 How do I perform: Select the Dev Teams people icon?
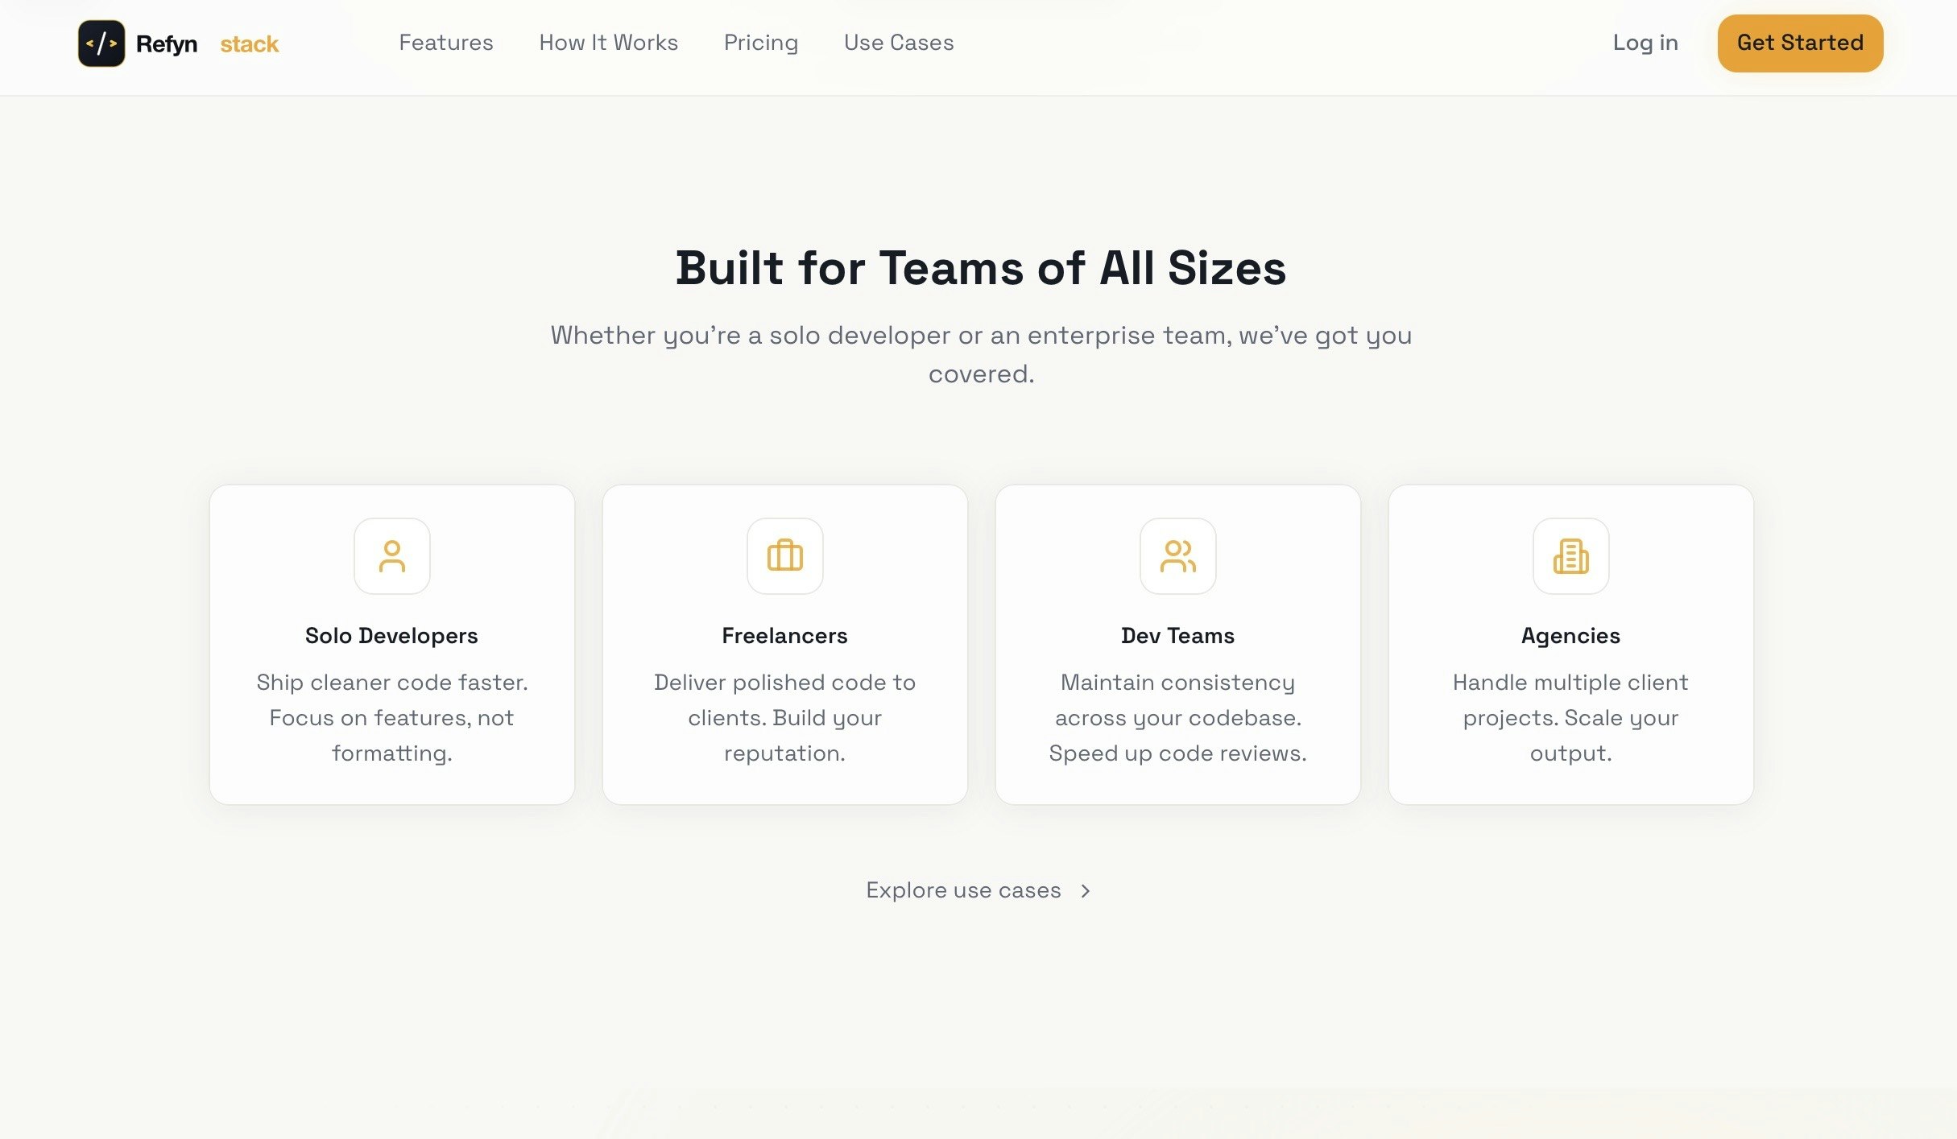point(1177,556)
